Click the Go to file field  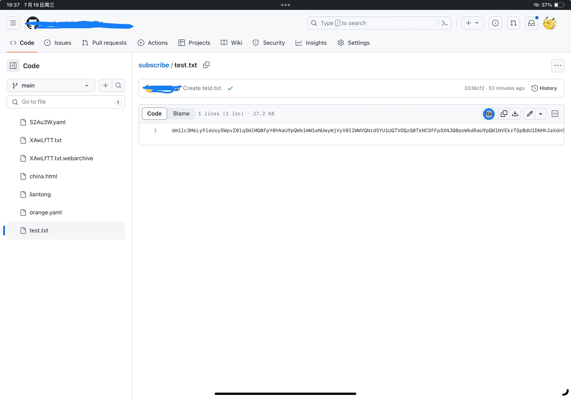pyautogui.click(x=66, y=102)
